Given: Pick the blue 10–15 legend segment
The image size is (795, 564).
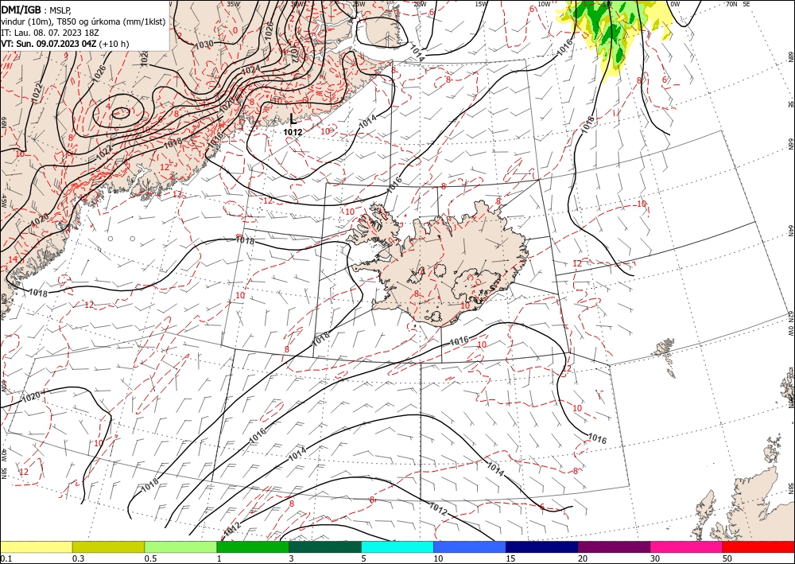Looking at the screenshot, I should [x=470, y=546].
